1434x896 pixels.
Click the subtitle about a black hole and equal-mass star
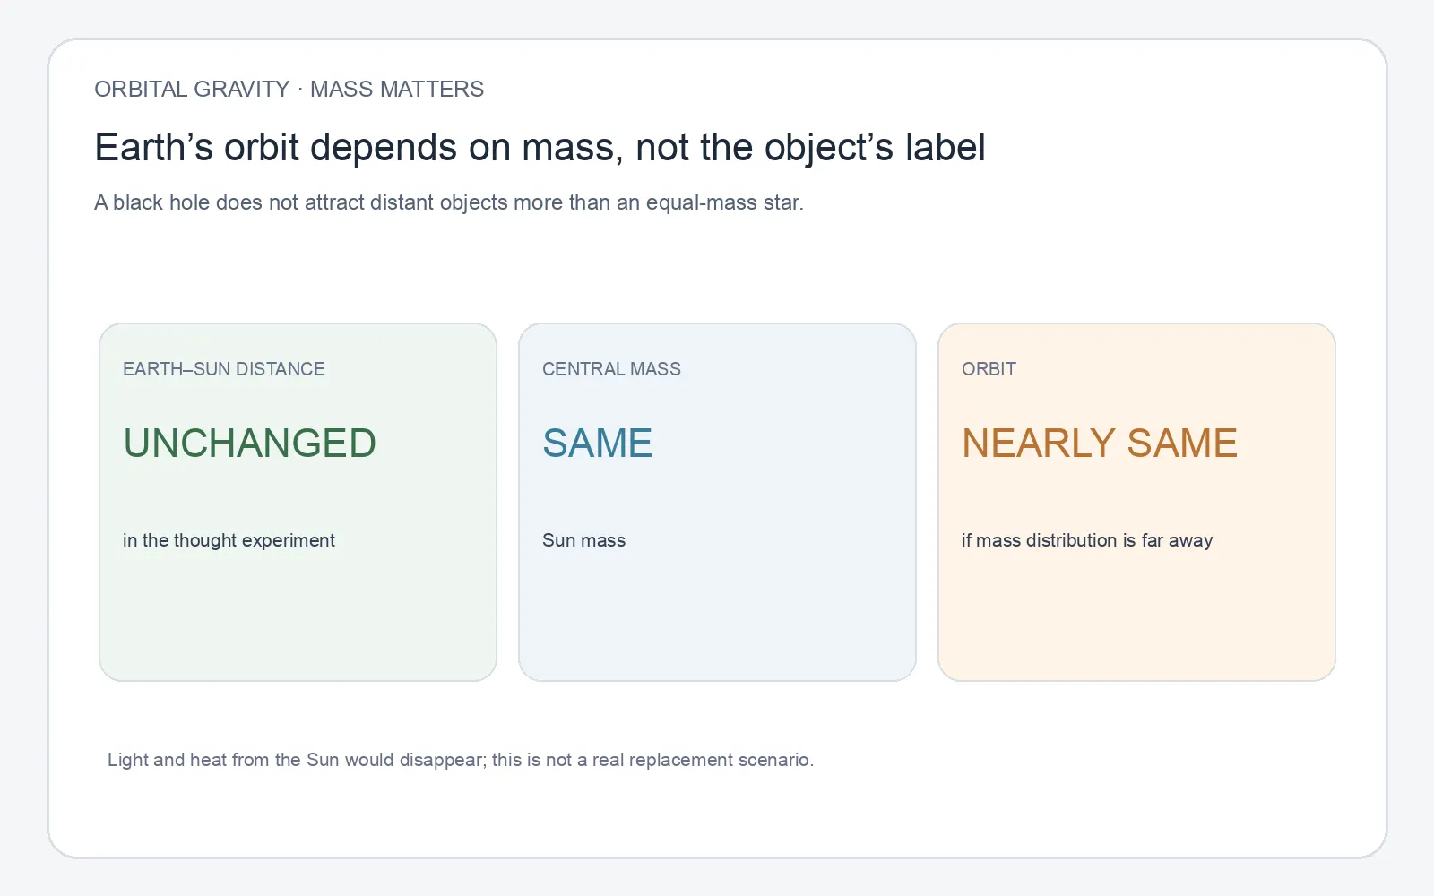(x=449, y=202)
